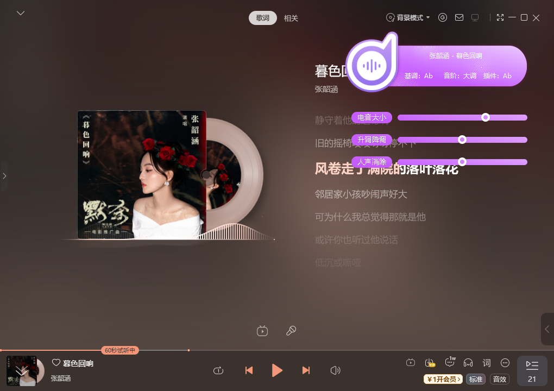Skip to the next track
The image size is (554, 391).
pos(306,370)
